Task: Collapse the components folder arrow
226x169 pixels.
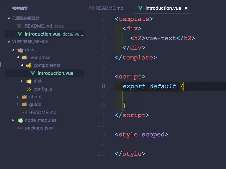Action: point(22,65)
